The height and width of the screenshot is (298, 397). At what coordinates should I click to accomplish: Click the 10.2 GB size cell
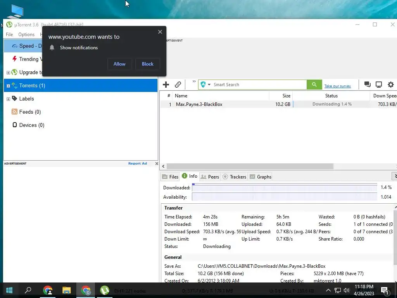[x=283, y=104]
